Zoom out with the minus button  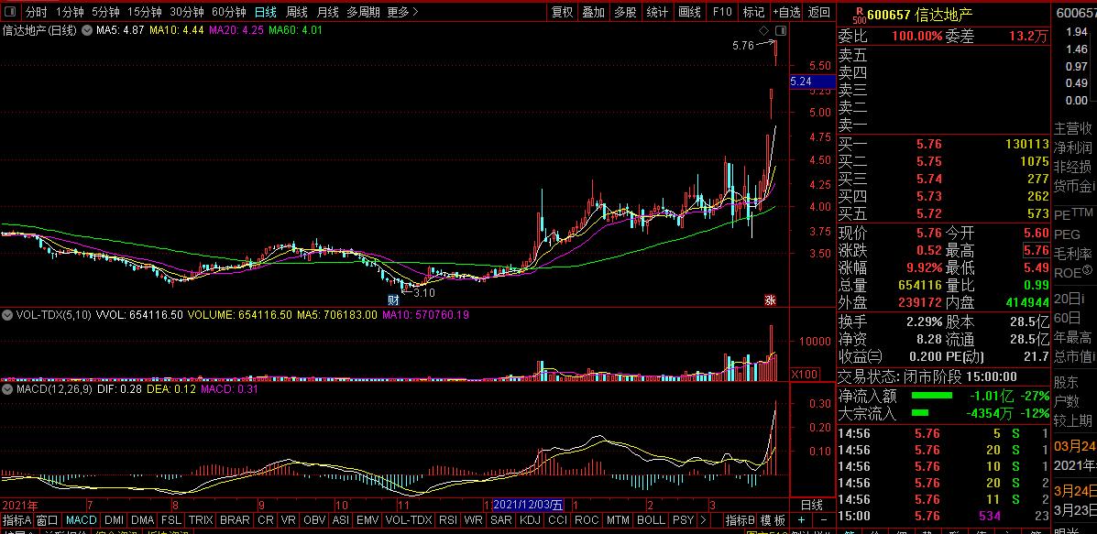pyautogui.click(x=824, y=521)
